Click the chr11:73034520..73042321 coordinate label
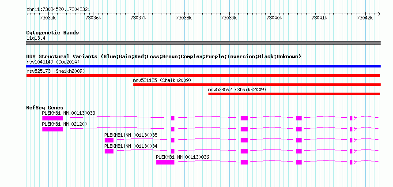This screenshot has height=187, width=393. coord(58,10)
